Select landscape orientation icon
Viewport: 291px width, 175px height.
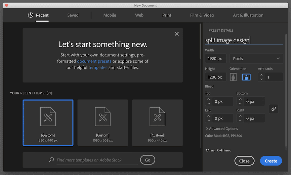(x=246, y=77)
